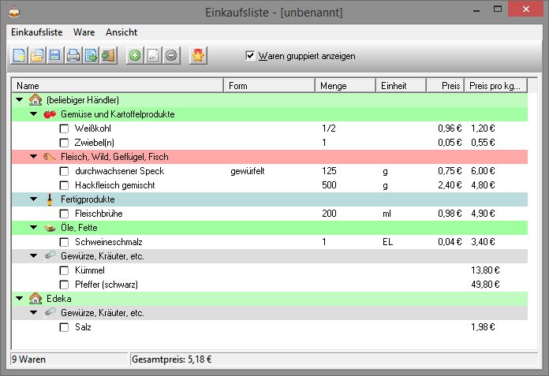This screenshot has height=376, width=549.
Task: Remove item with the grey minus icon
Action: (171, 55)
